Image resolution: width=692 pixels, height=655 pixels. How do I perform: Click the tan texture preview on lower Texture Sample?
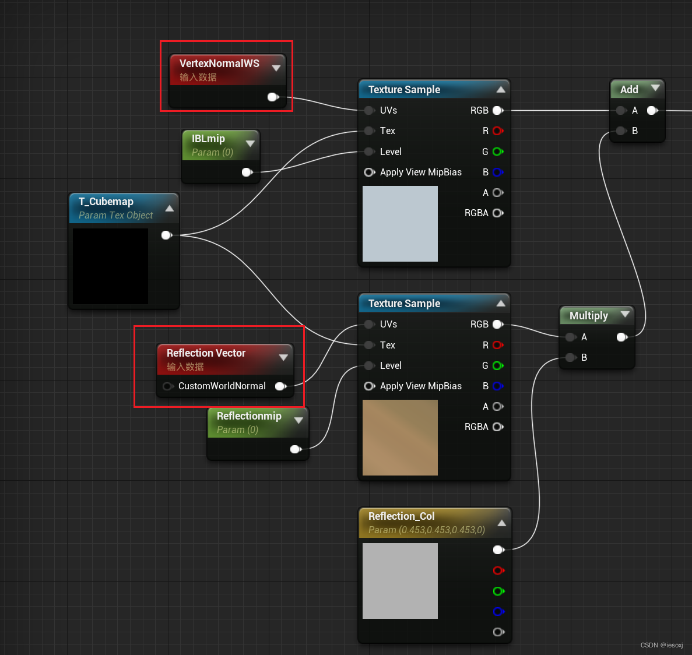click(400, 438)
